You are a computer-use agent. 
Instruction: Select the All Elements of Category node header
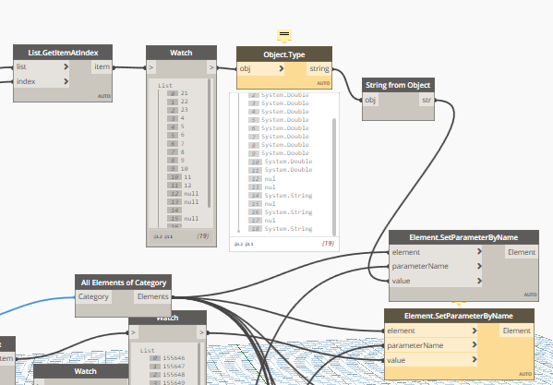click(124, 283)
